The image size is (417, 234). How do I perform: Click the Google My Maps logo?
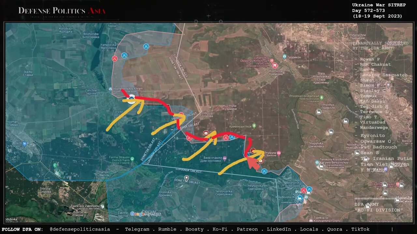pyautogui.click(x=145, y=214)
